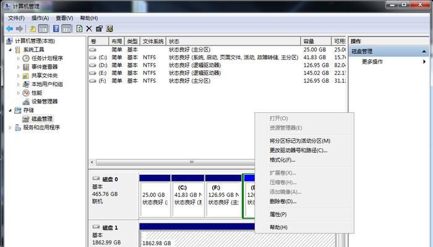Expand the 服务和应用程序 node
Screen dimensions: 433x247
point(11,128)
